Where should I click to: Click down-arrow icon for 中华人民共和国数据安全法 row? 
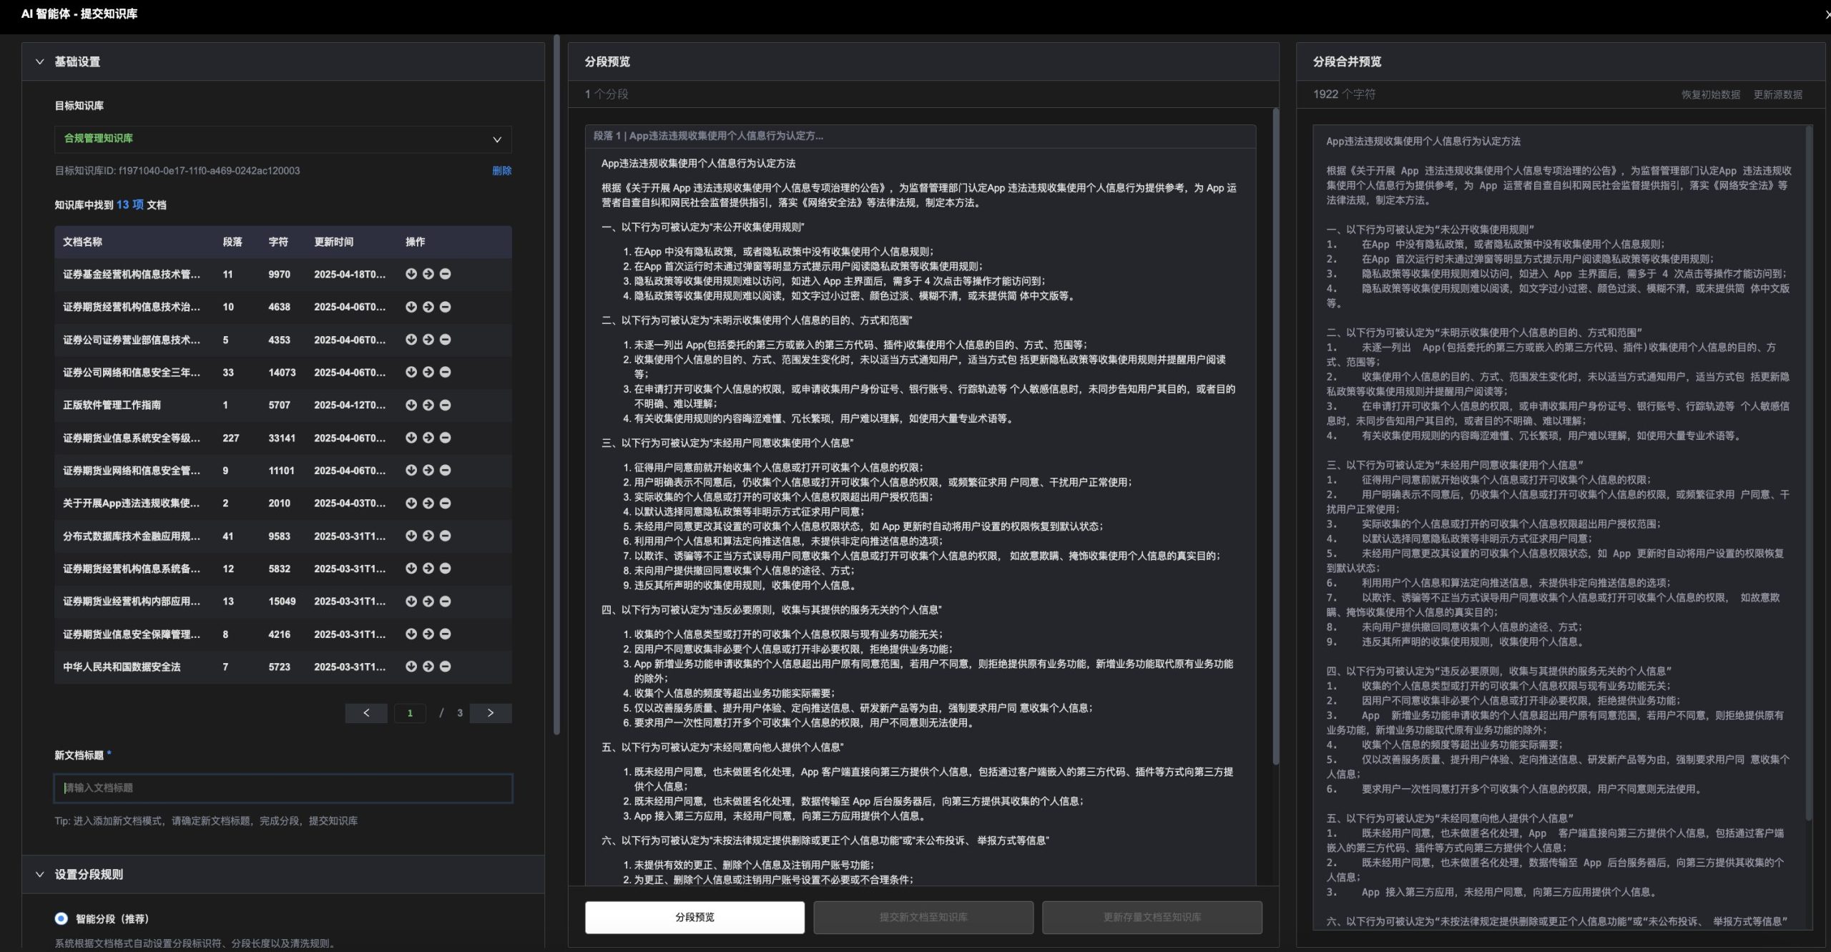click(411, 667)
